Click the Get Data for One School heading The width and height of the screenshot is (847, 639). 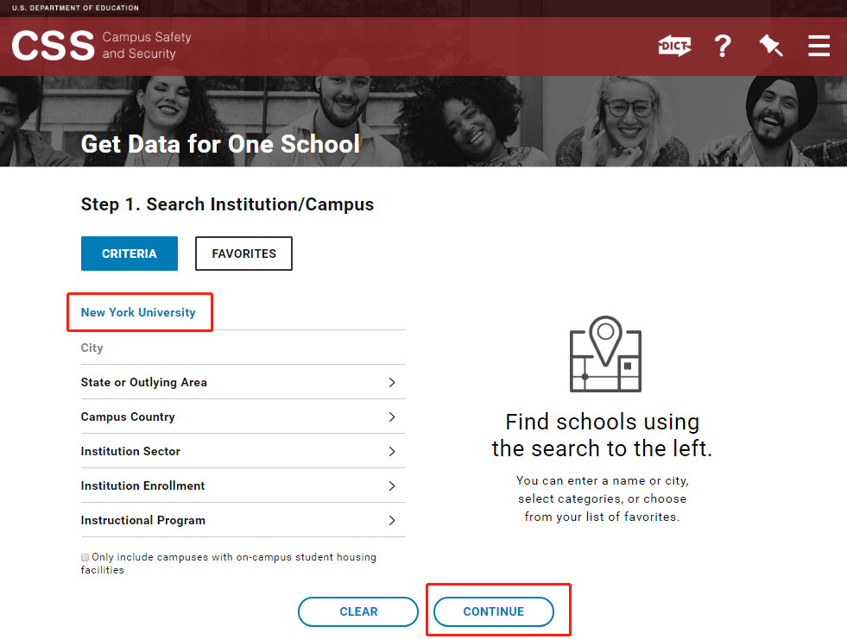220,144
